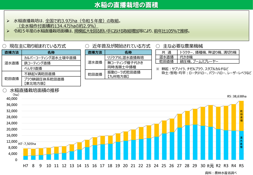The height and width of the screenshot is (175, 253).
Task: Click the circle marker beside 水稲直播栽培面積の推移
Action: tap(4, 90)
